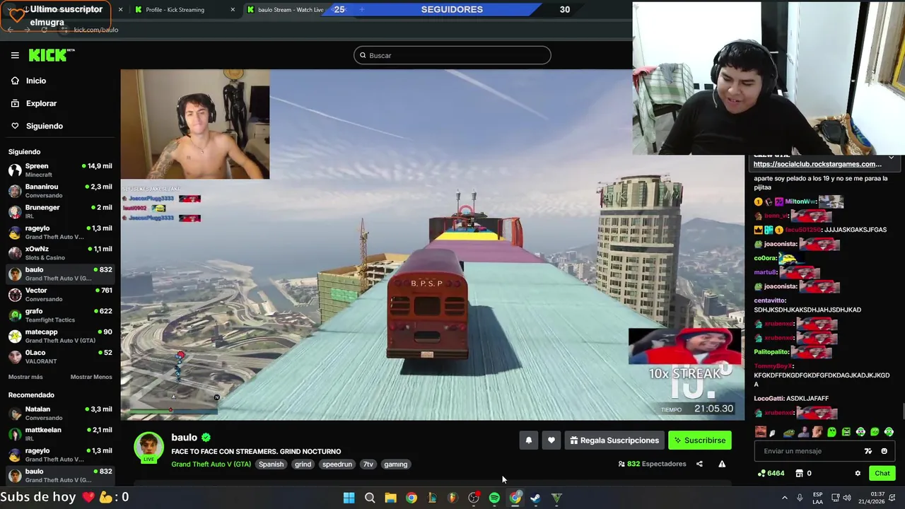The height and width of the screenshot is (509, 905).
Task: Collapse pinned message chevron in chat
Action: pos(891,157)
